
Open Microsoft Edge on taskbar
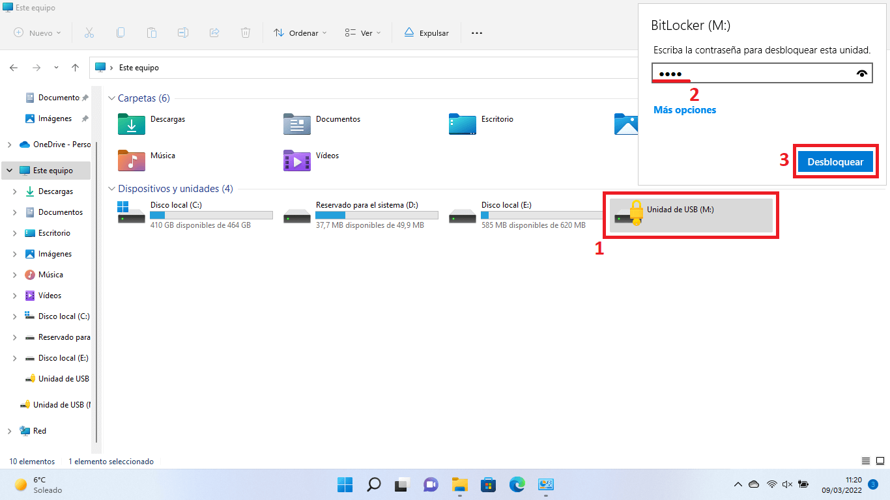tap(517, 484)
